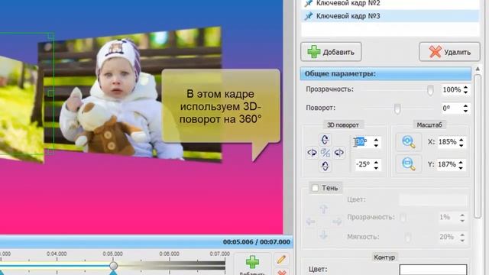This screenshot has width=489, height=275.
Task: Click the 3D rotate right icon
Action: pos(338,153)
